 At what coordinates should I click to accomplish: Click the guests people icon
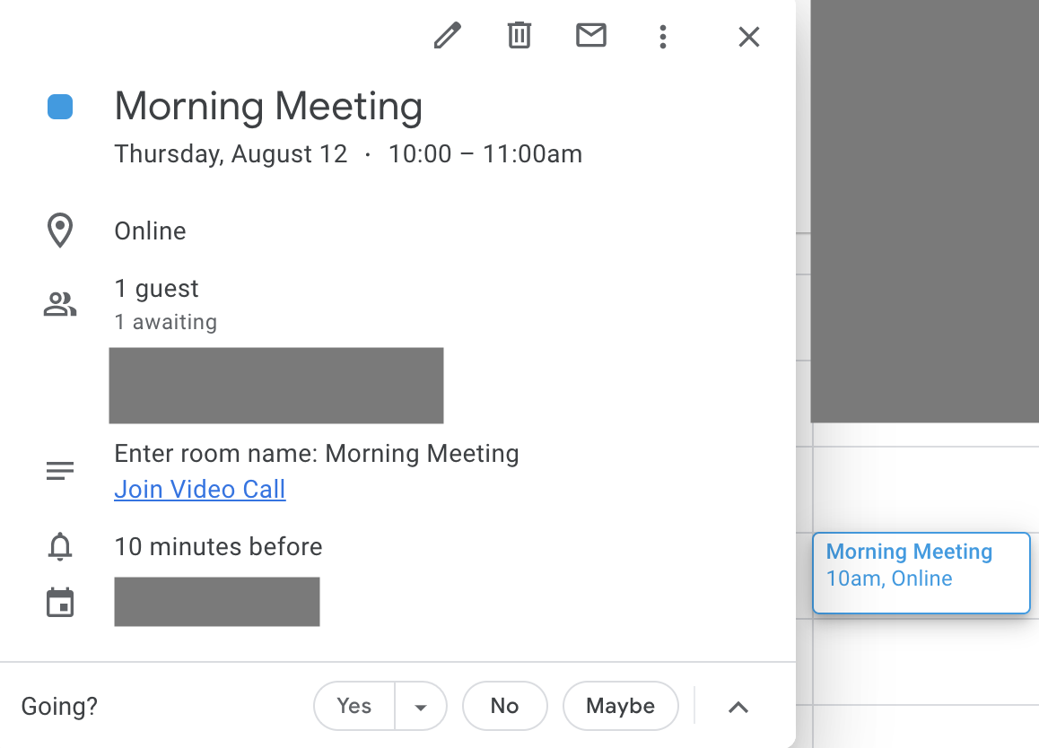pyautogui.click(x=59, y=304)
